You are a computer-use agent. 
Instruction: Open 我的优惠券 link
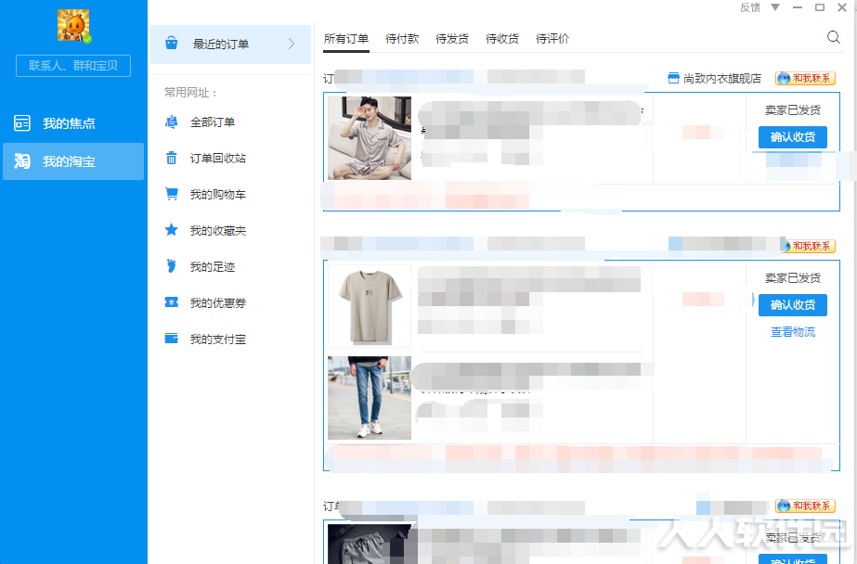[x=218, y=303]
